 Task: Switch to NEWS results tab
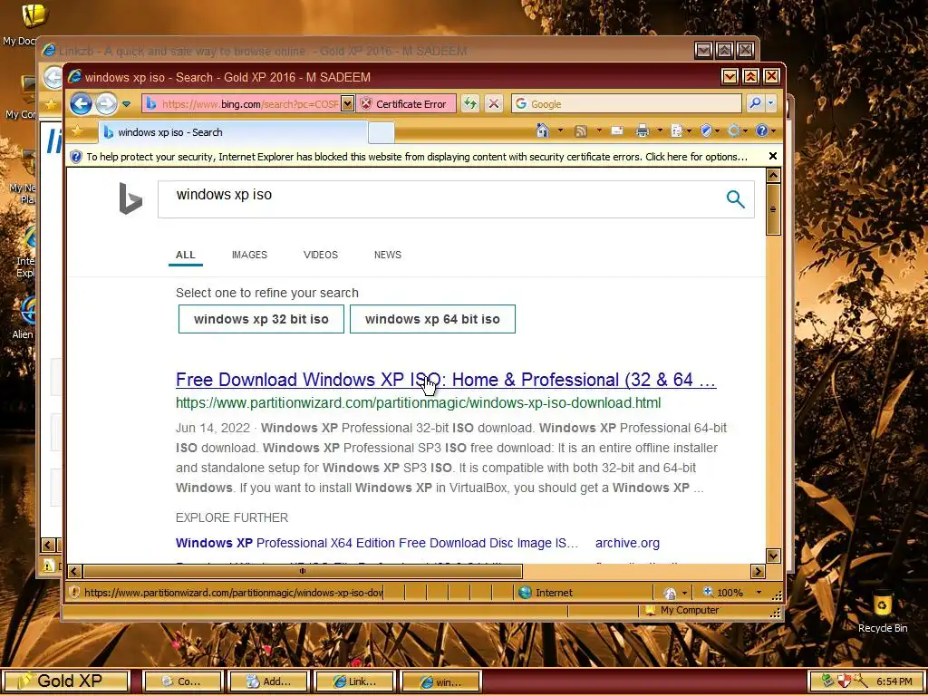click(388, 255)
